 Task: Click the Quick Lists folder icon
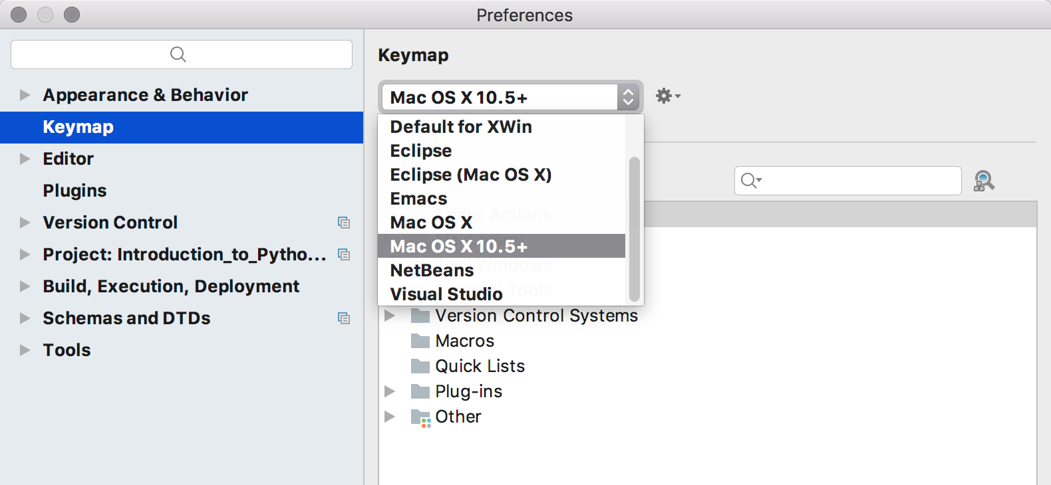pos(420,367)
